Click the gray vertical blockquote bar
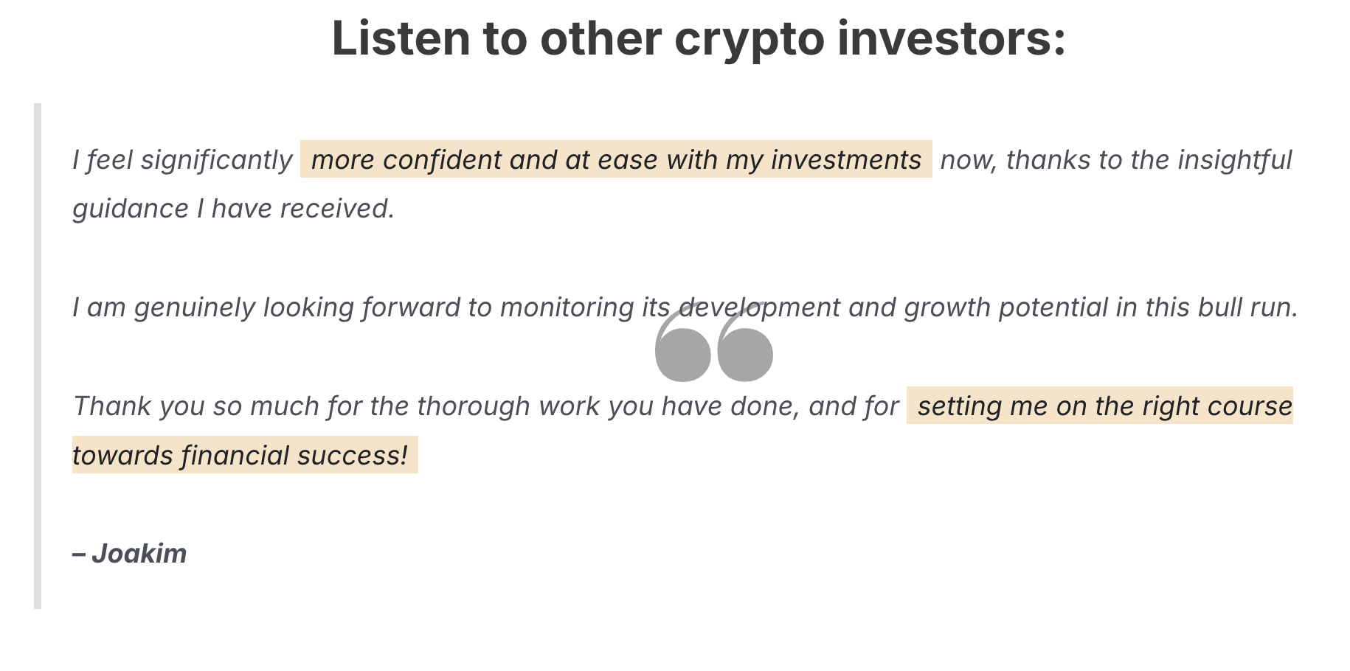The width and height of the screenshot is (1350, 671). (38, 356)
